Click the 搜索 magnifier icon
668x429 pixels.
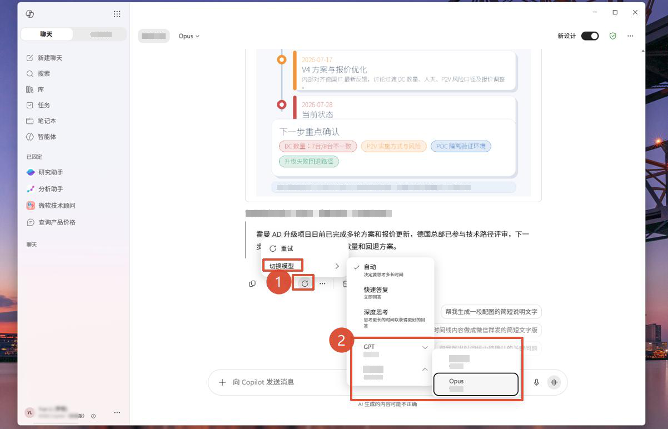click(30, 73)
